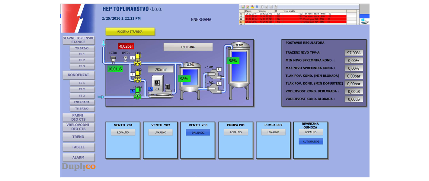
Task: Click the gray ENERGANA button in diagram
Action: click(x=188, y=47)
